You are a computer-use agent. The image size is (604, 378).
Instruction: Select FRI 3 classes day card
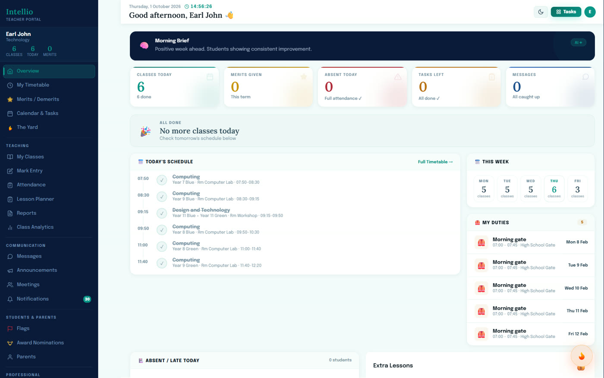[x=578, y=189]
